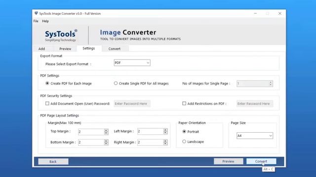Viewport: 316px width, 177px height.
Task: Click the No of Images for Single Page field
Action: 252,84
